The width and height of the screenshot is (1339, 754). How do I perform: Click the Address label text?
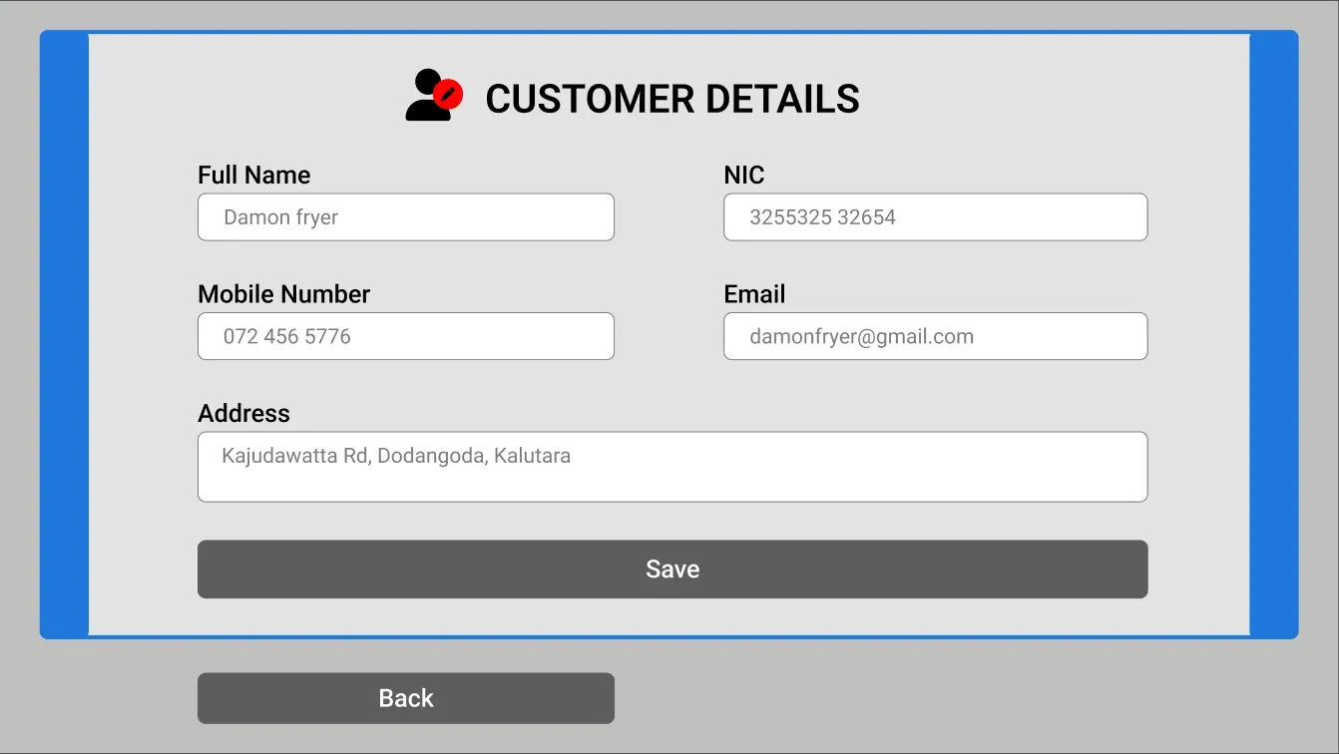tap(244, 413)
